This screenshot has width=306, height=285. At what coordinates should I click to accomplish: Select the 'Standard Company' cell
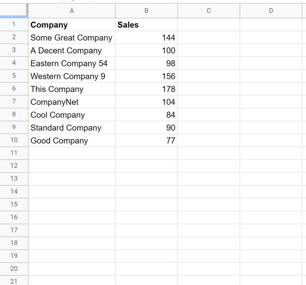point(72,128)
